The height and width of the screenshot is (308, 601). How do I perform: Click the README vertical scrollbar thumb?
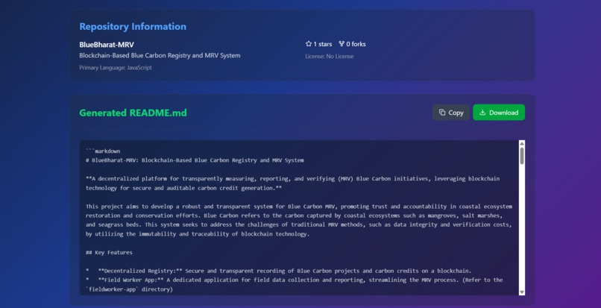[x=522, y=156]
